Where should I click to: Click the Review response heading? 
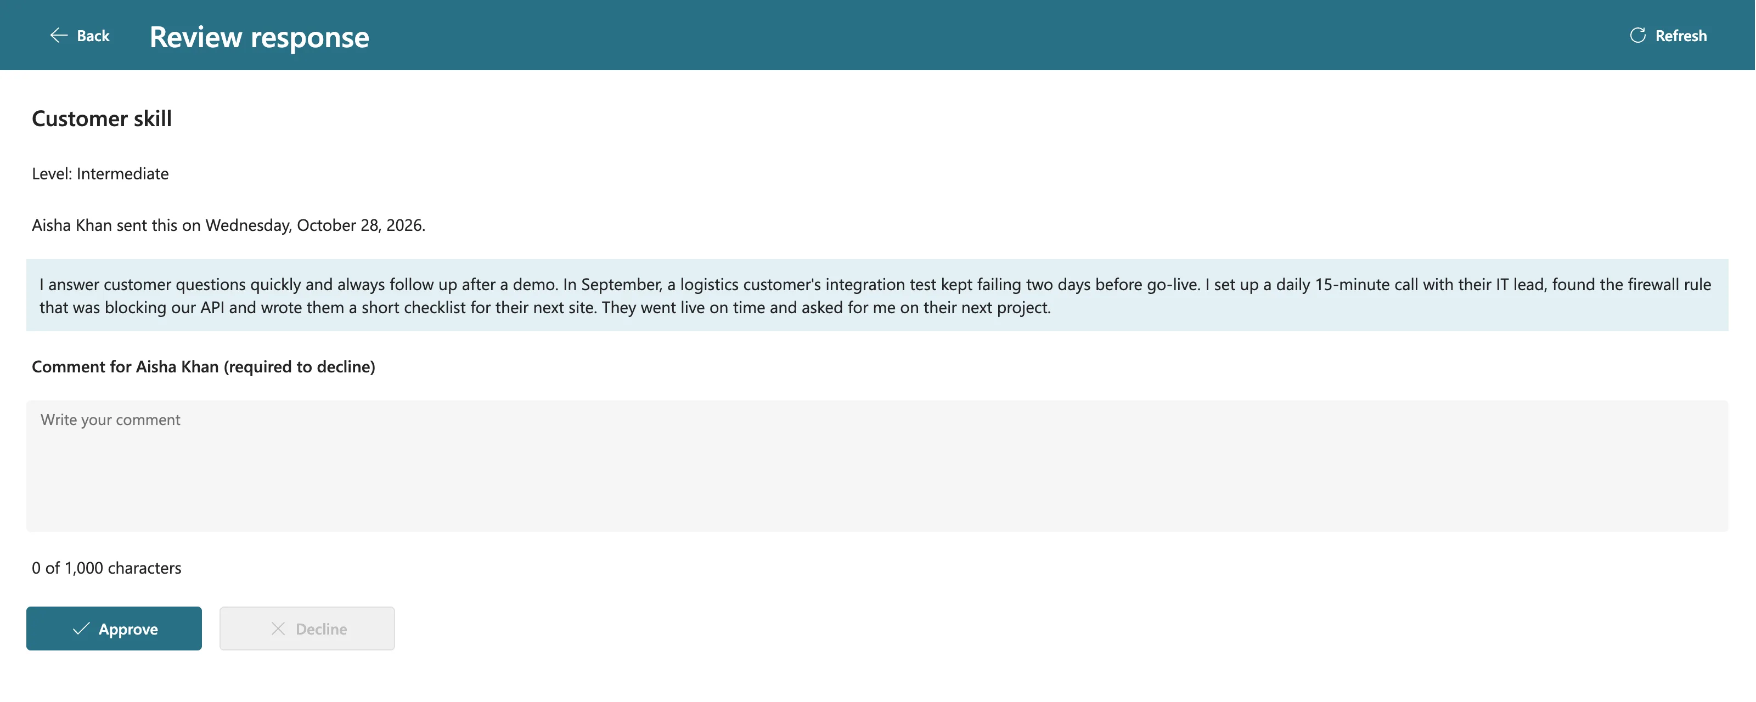tap(259, 37)
